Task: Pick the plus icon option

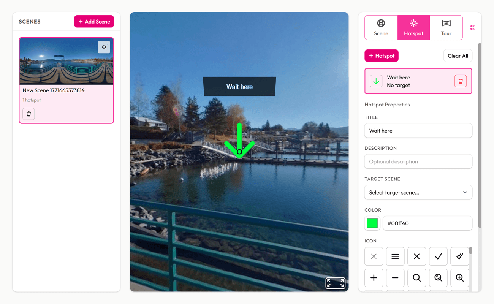Action: [x=374, y=278]
